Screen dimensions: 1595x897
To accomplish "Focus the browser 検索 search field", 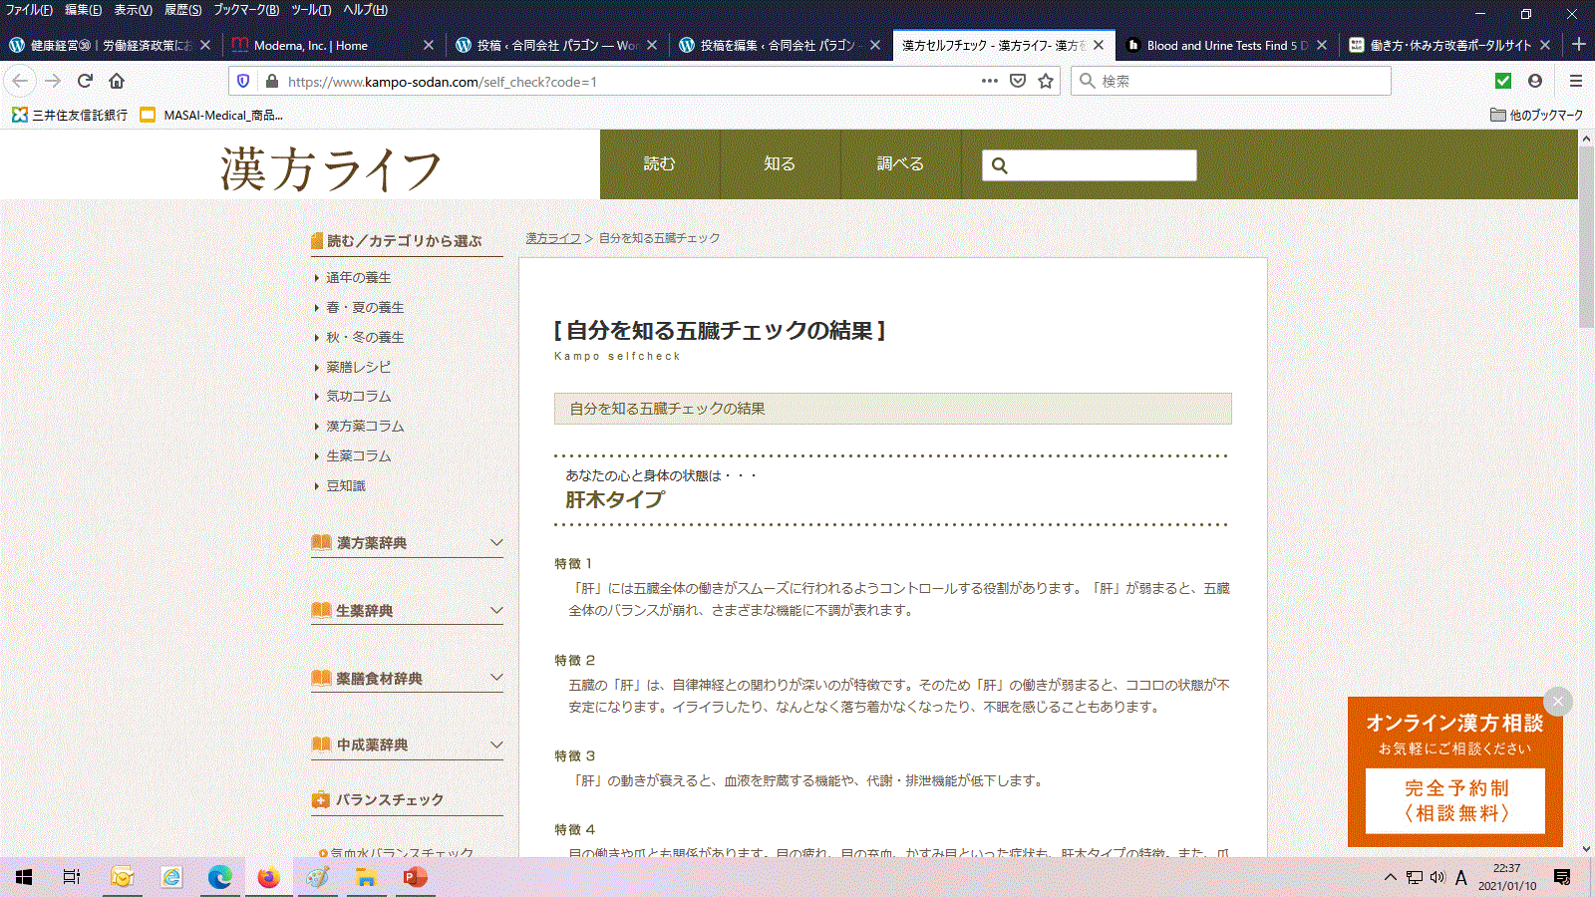I will (x=1231, y=81).
